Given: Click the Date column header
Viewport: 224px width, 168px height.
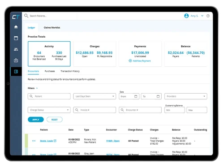Looking at the screenshot, I should point(71,130).
